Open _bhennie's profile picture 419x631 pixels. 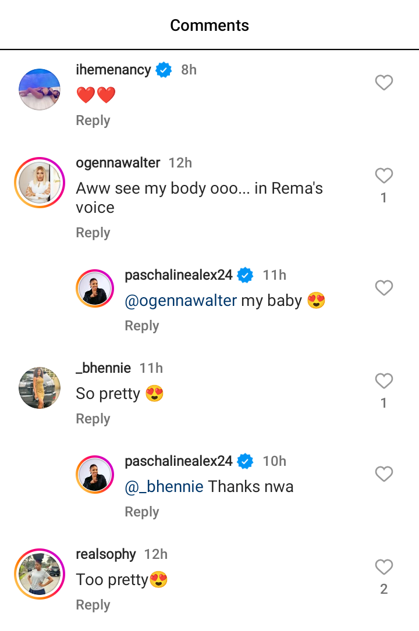tap(40, 388)
